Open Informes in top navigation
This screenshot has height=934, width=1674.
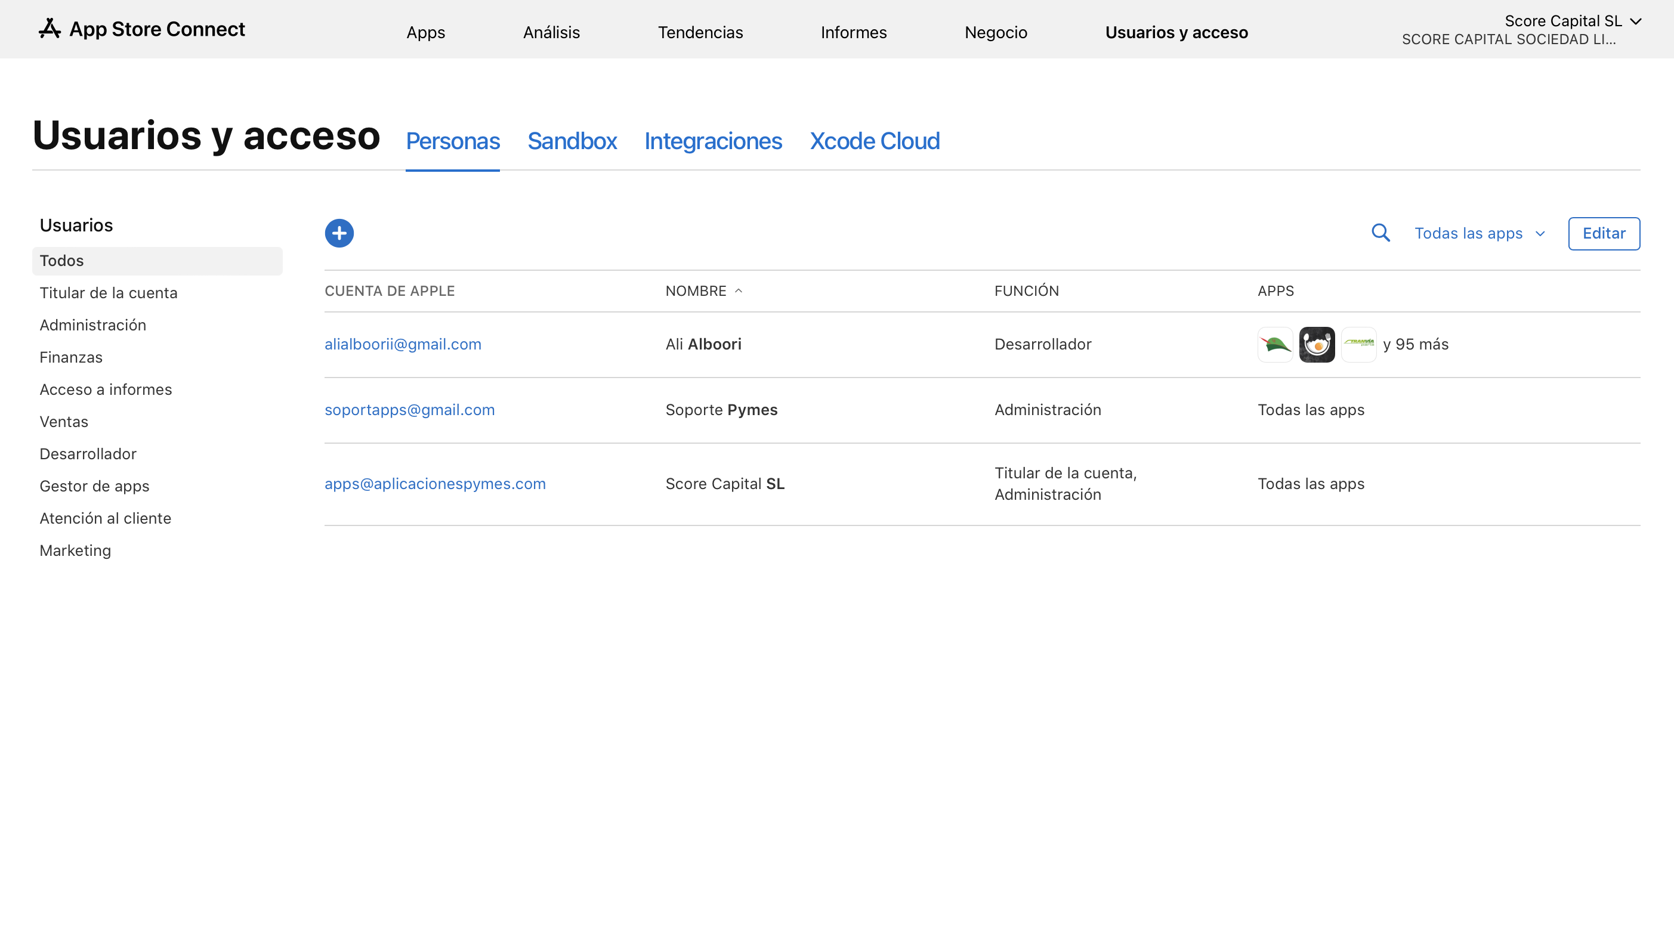pos(853,32)
